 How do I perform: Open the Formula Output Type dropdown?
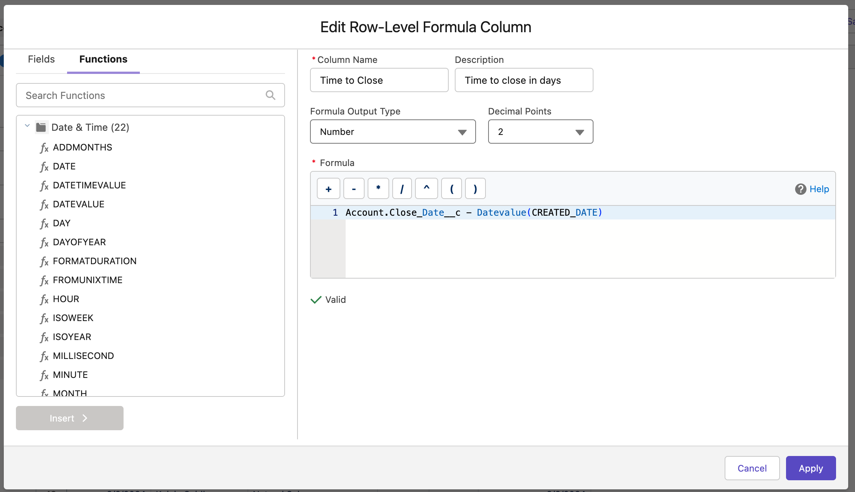[393, 132]
